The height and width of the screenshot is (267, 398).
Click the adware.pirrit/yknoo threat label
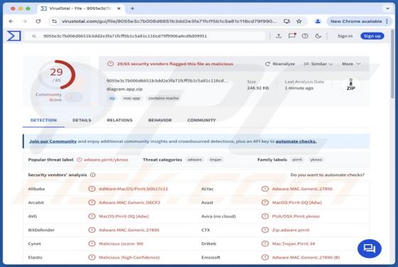[106, 160]
